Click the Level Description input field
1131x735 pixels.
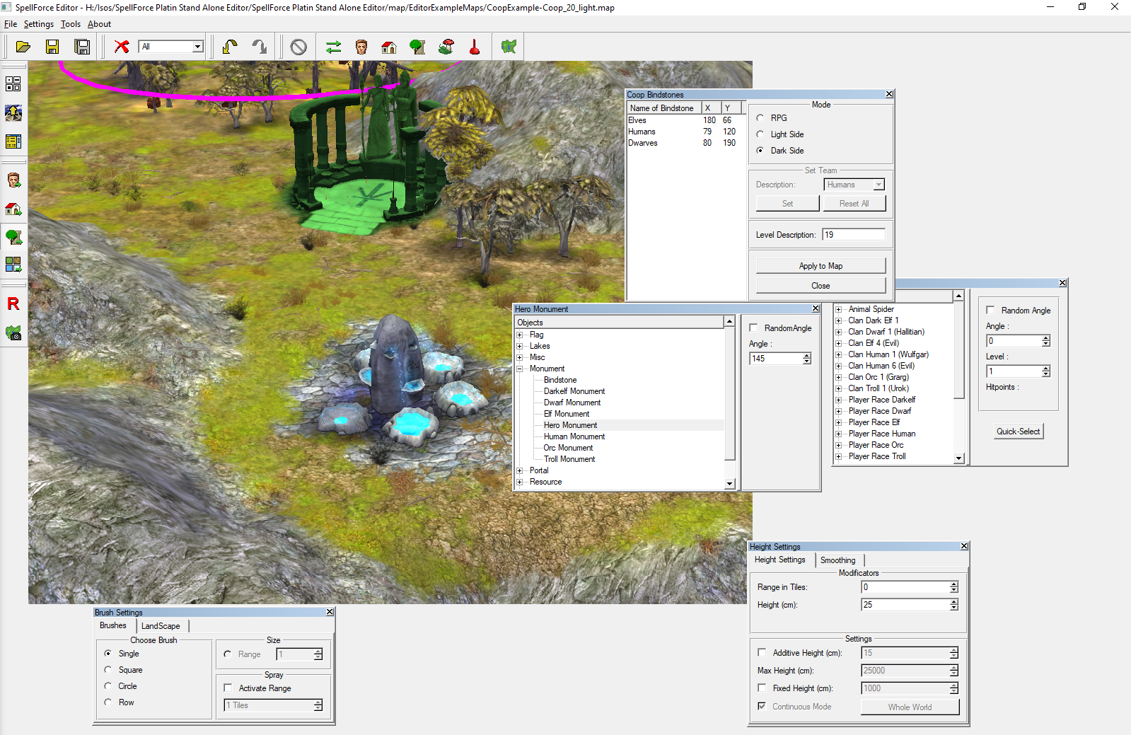tap(854, 235)
